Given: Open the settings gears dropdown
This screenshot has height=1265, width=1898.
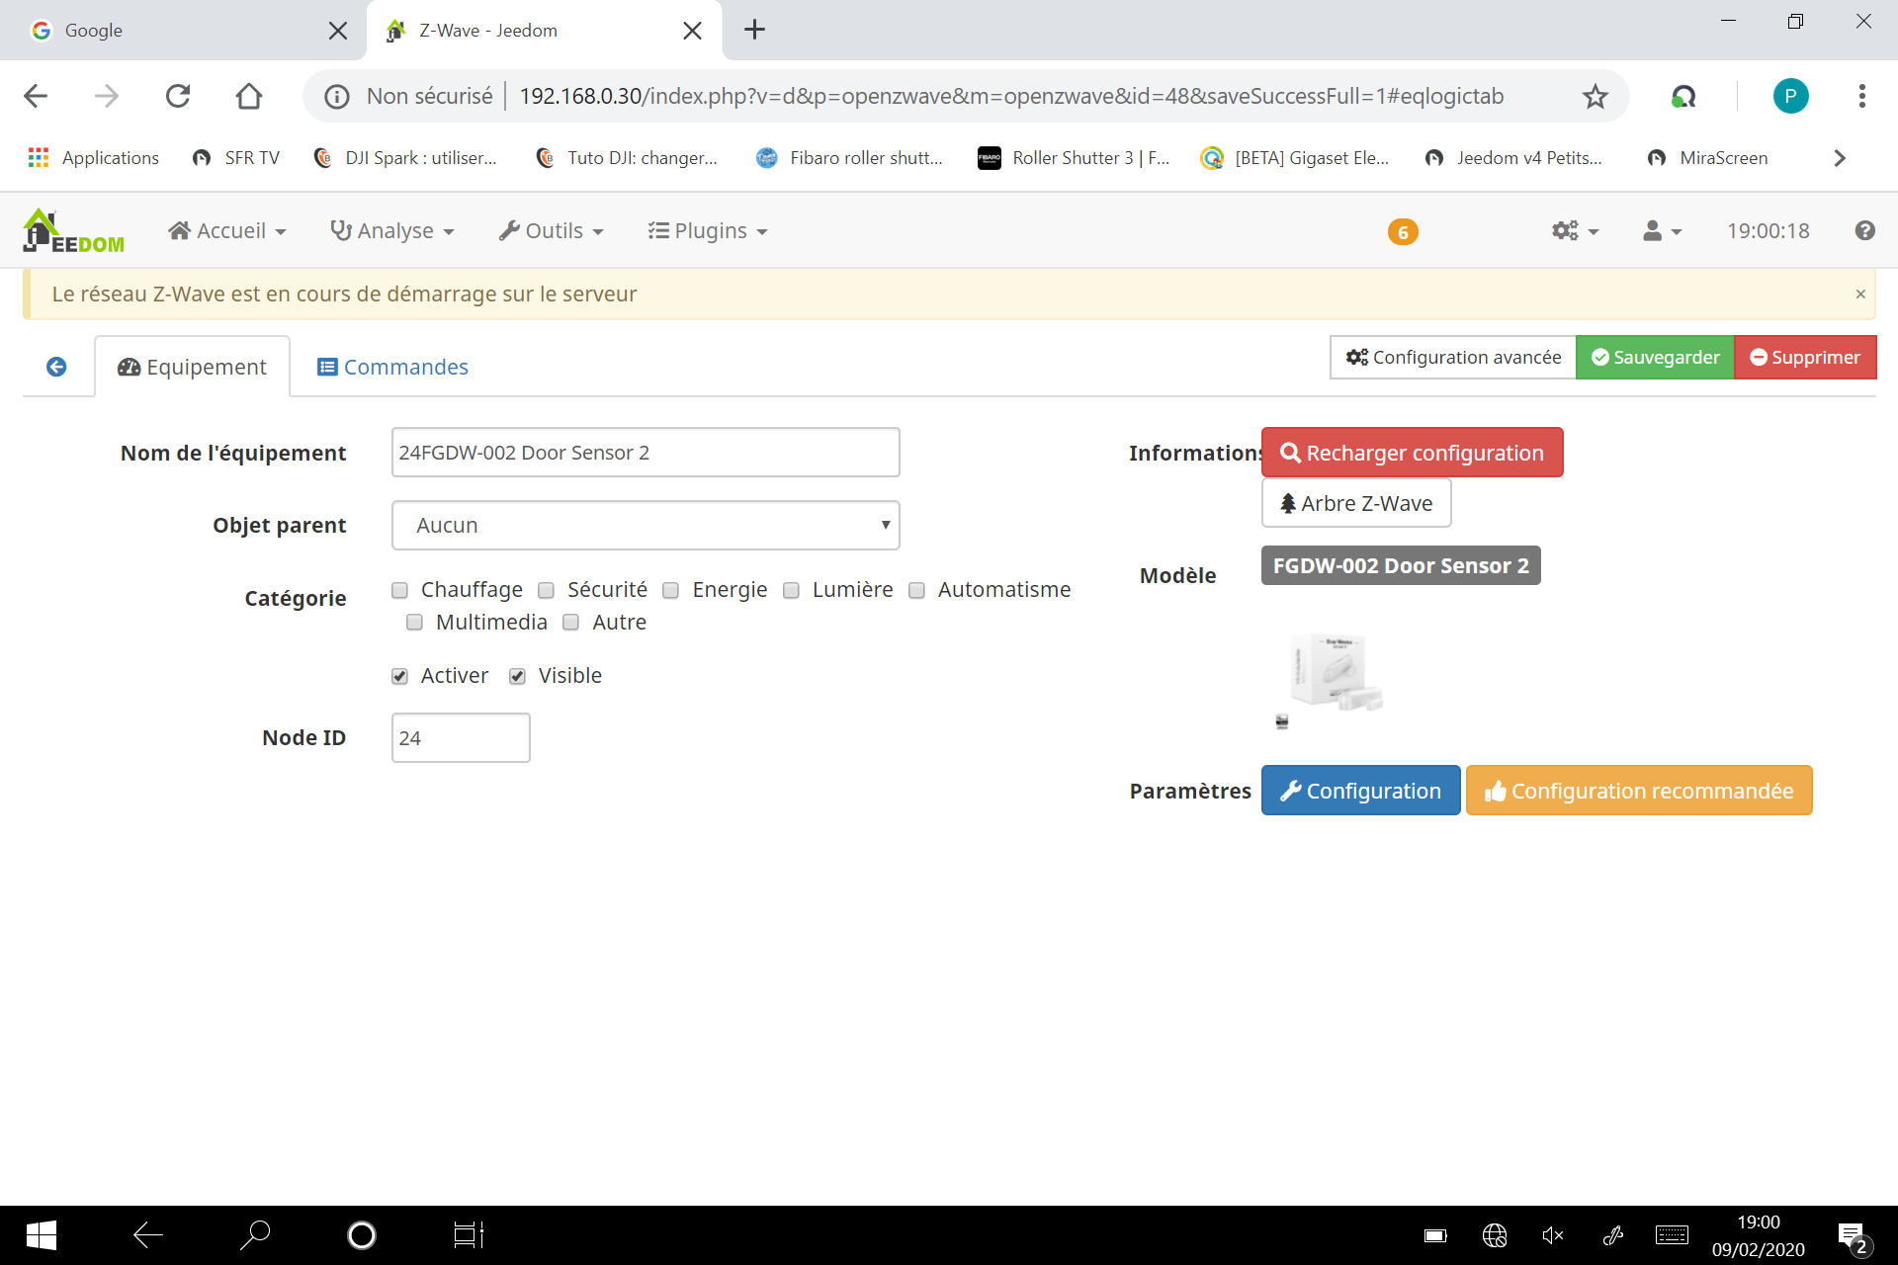Looking at the screenshot, I should 1574,231.
